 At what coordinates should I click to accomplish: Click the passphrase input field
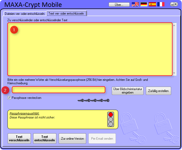point(59,90)
